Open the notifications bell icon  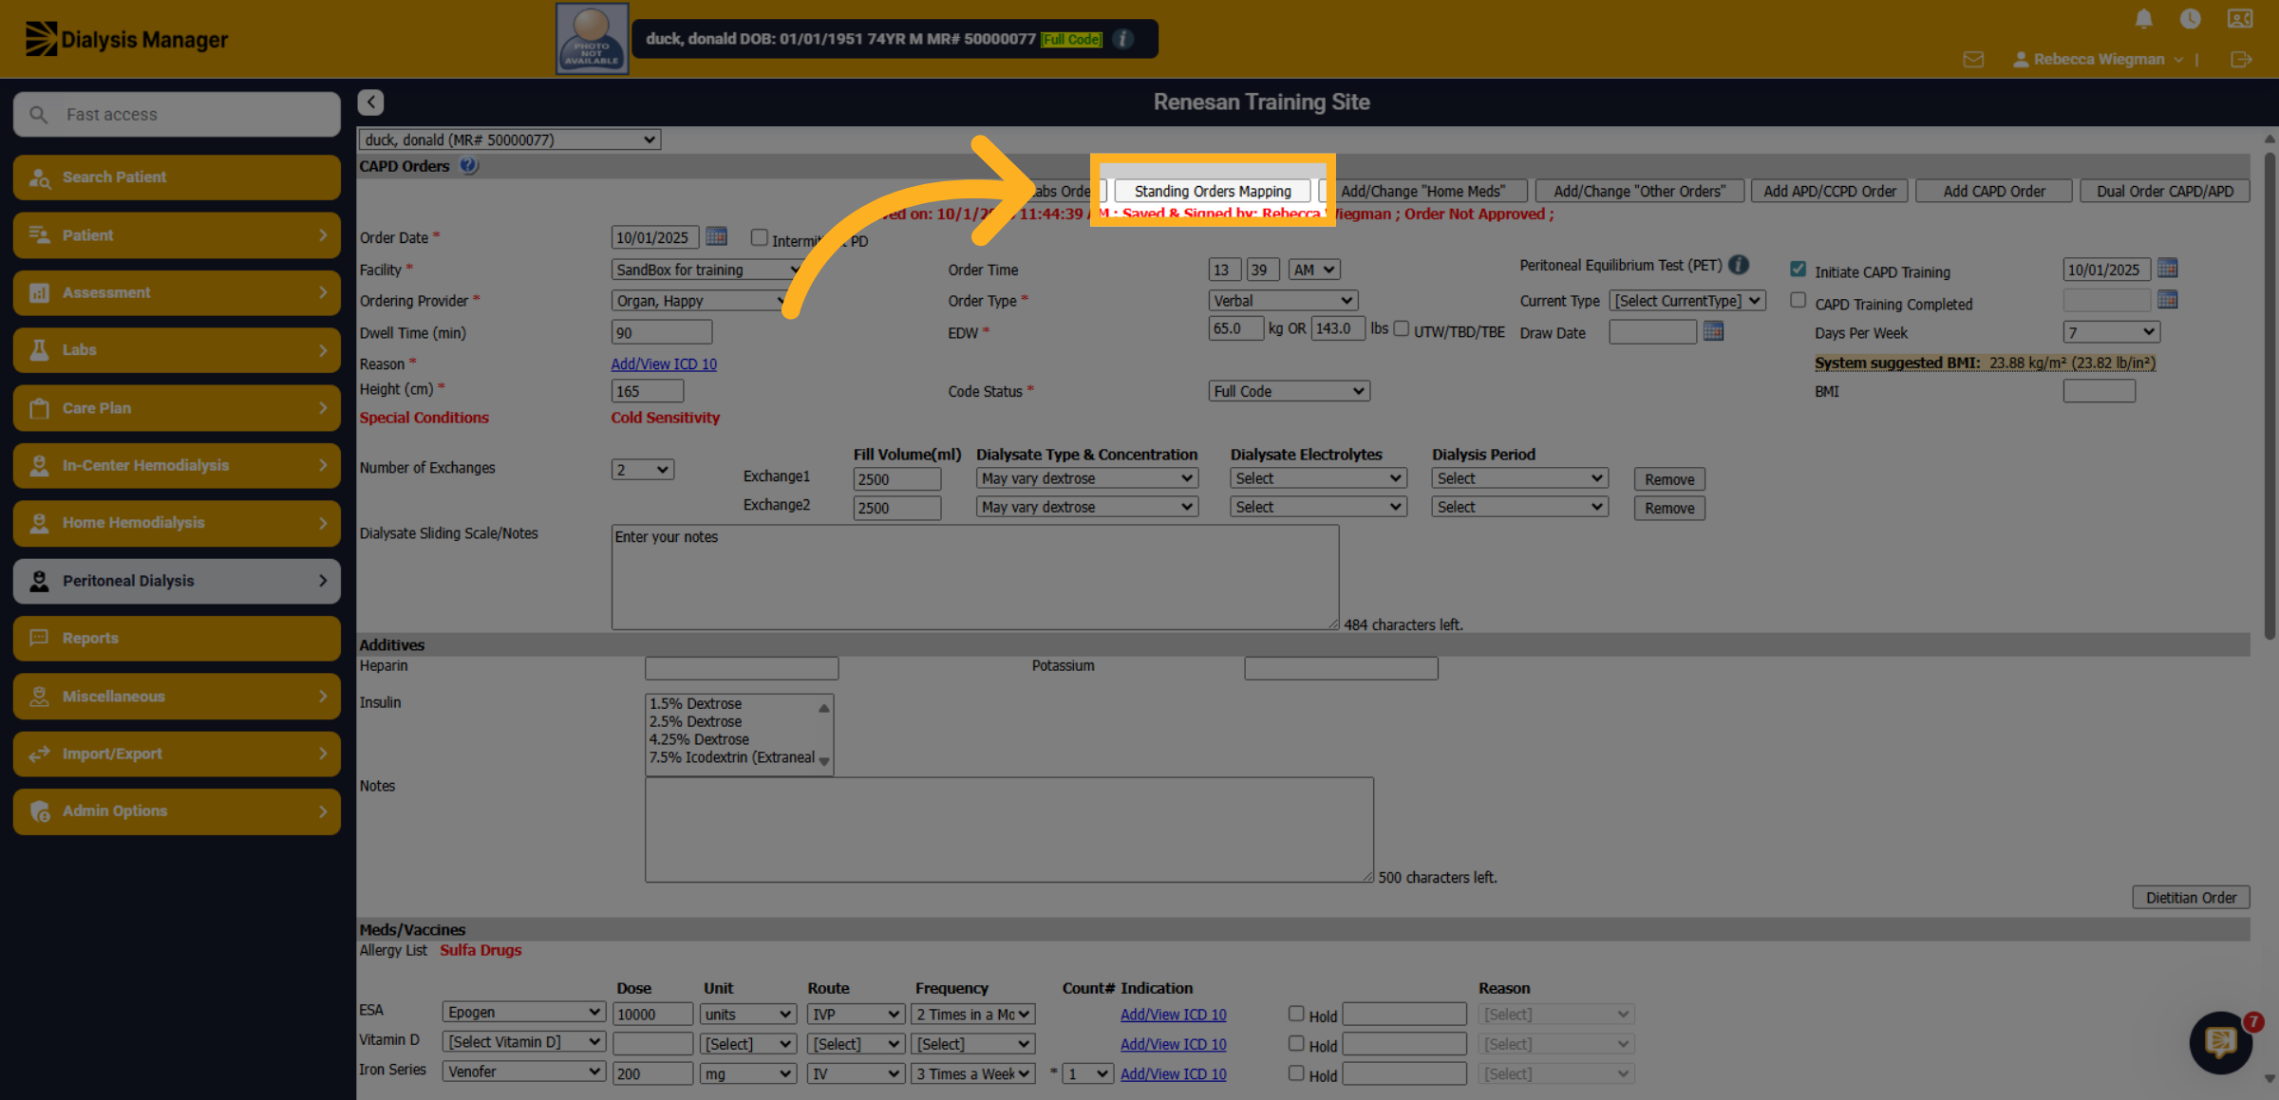click(2144, 19)
